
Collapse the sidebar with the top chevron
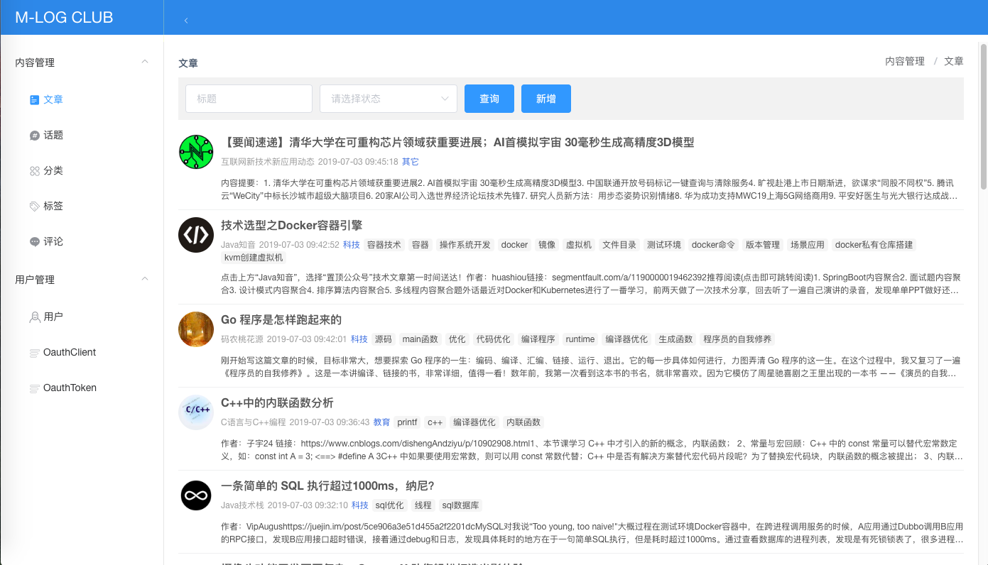point(185,21)
